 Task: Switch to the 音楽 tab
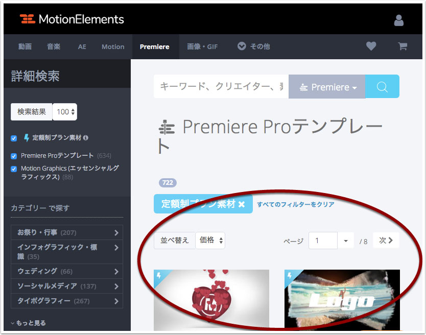[54, 47]
